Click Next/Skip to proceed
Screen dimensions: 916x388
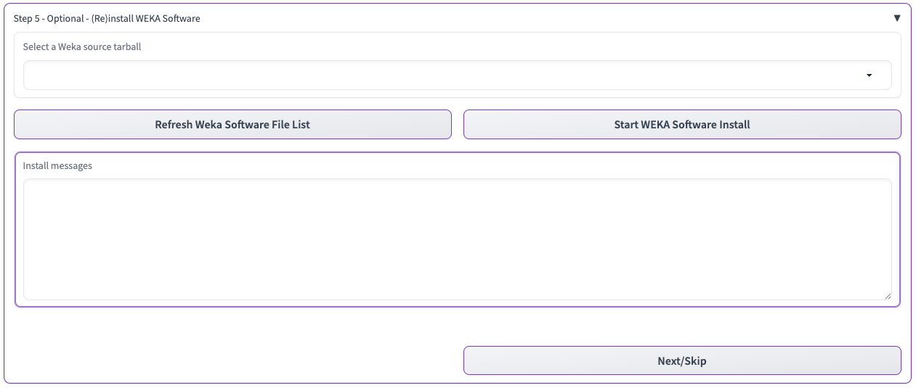click(681, 361)
